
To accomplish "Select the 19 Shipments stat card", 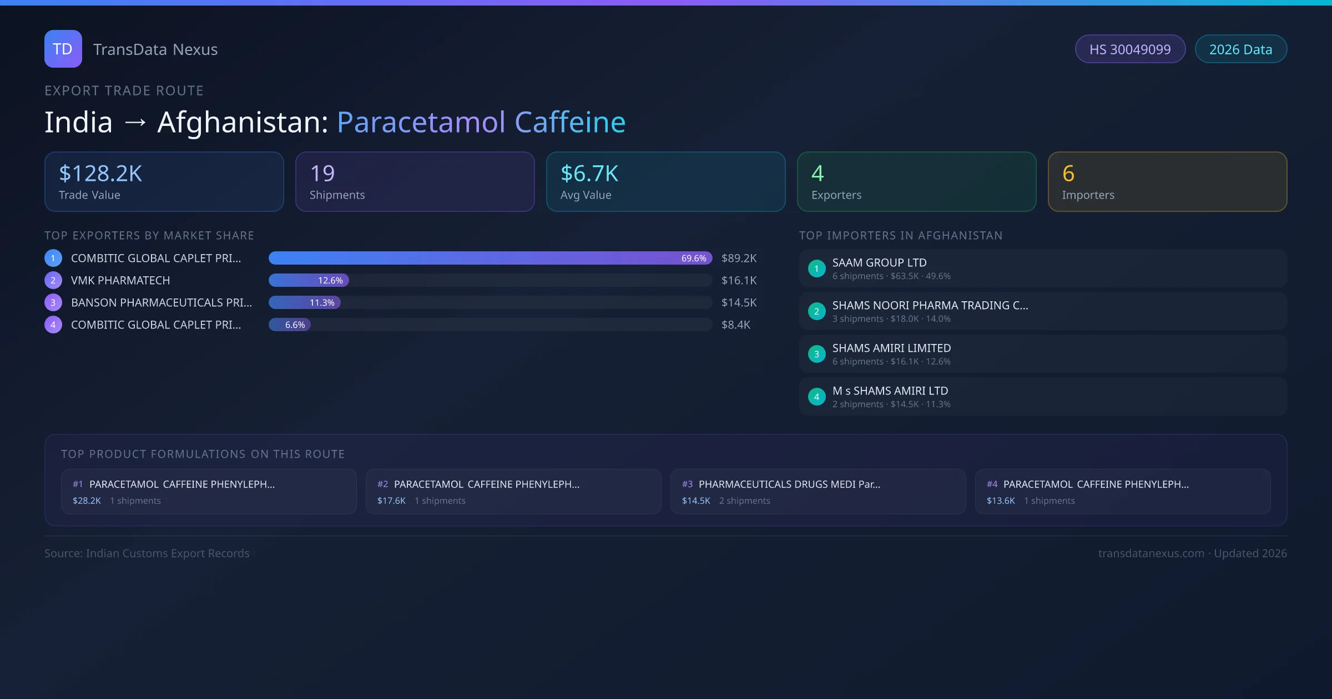I will coord(415,182).
